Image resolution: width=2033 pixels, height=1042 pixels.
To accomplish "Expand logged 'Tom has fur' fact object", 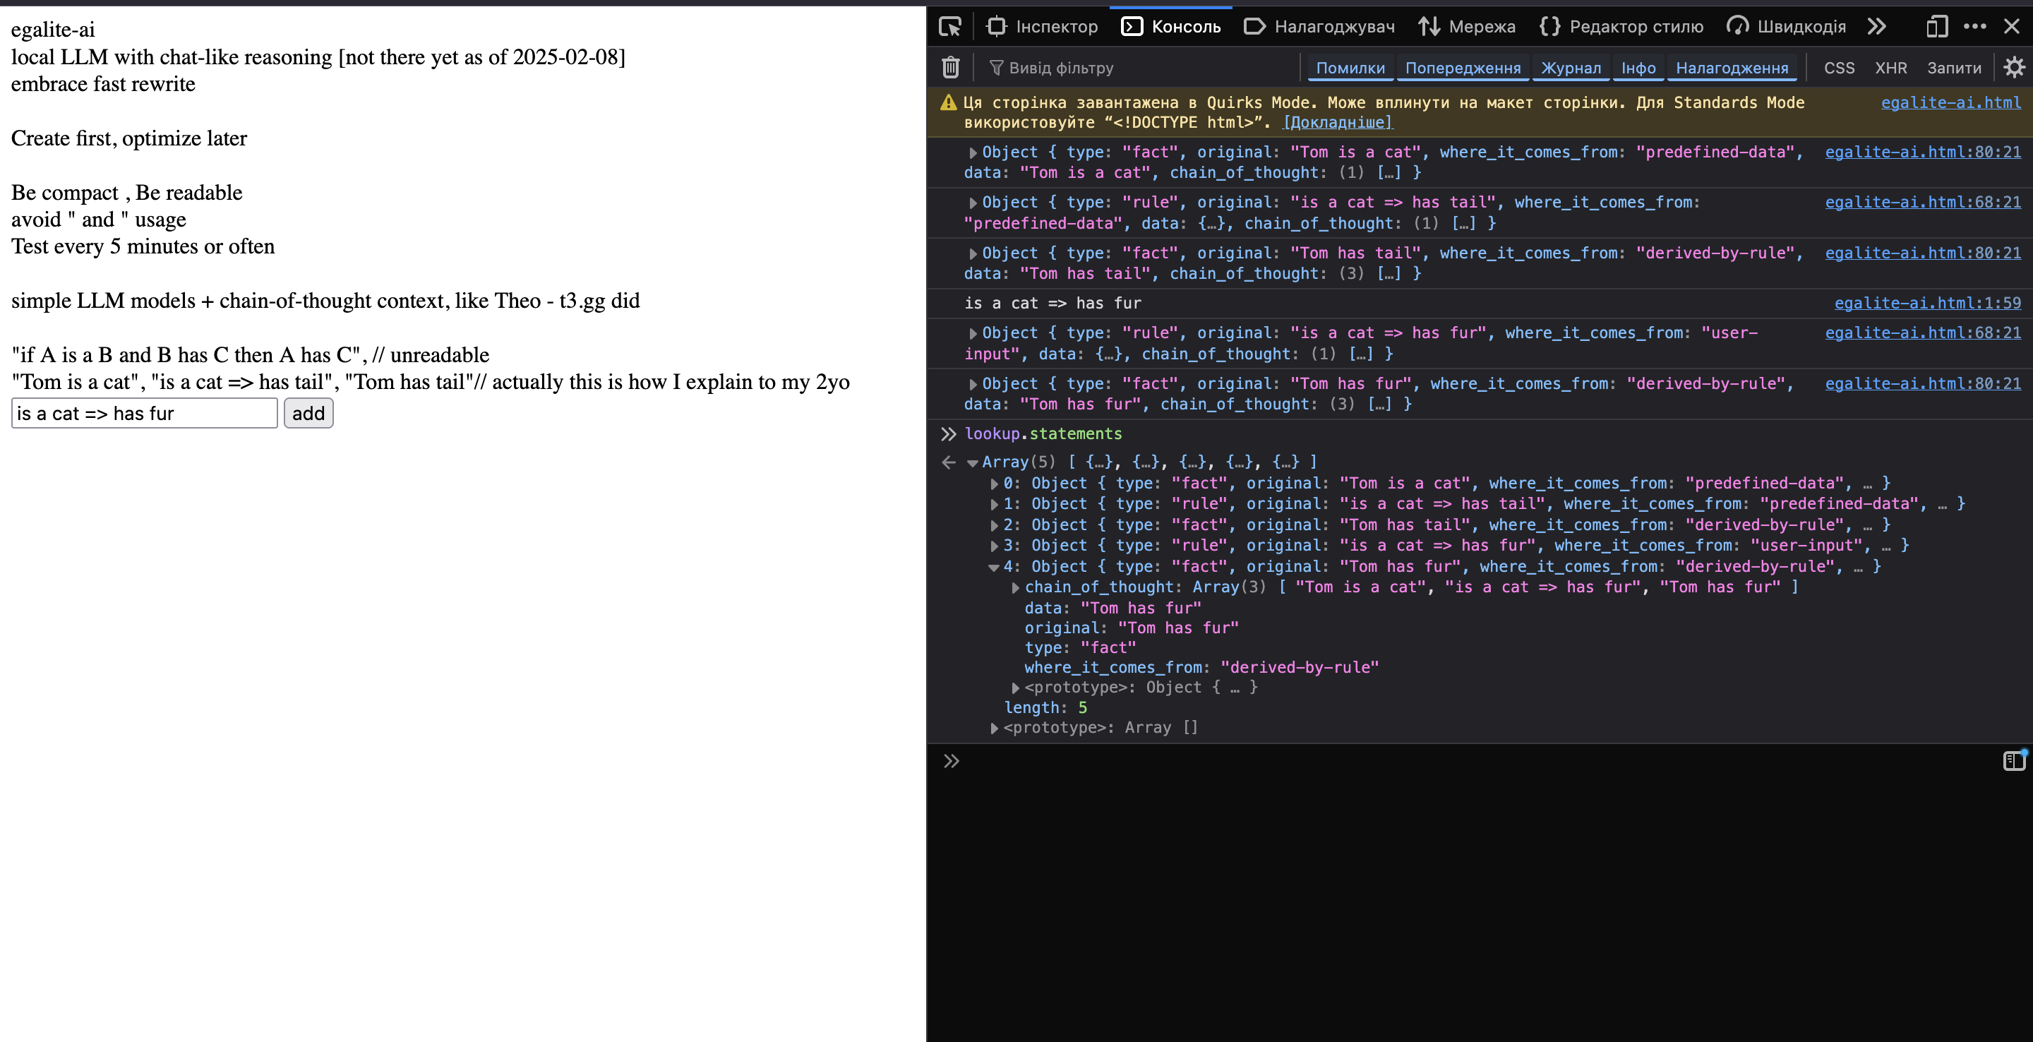I will click(973, 385).
